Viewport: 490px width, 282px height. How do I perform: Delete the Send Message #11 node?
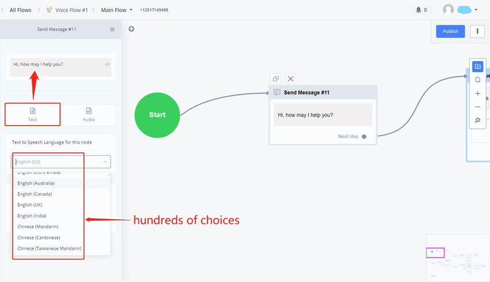[x=291, y=79]
